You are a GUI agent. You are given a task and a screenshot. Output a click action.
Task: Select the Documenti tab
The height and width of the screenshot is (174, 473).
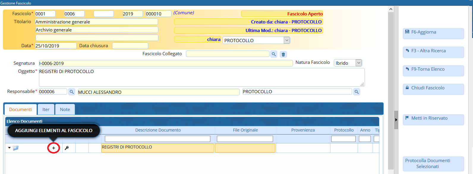point(21,110)
